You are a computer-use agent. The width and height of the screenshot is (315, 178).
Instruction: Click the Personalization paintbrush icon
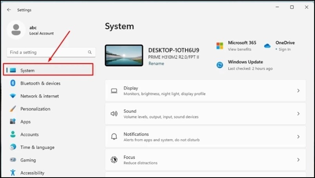click(x=13, y=109)
